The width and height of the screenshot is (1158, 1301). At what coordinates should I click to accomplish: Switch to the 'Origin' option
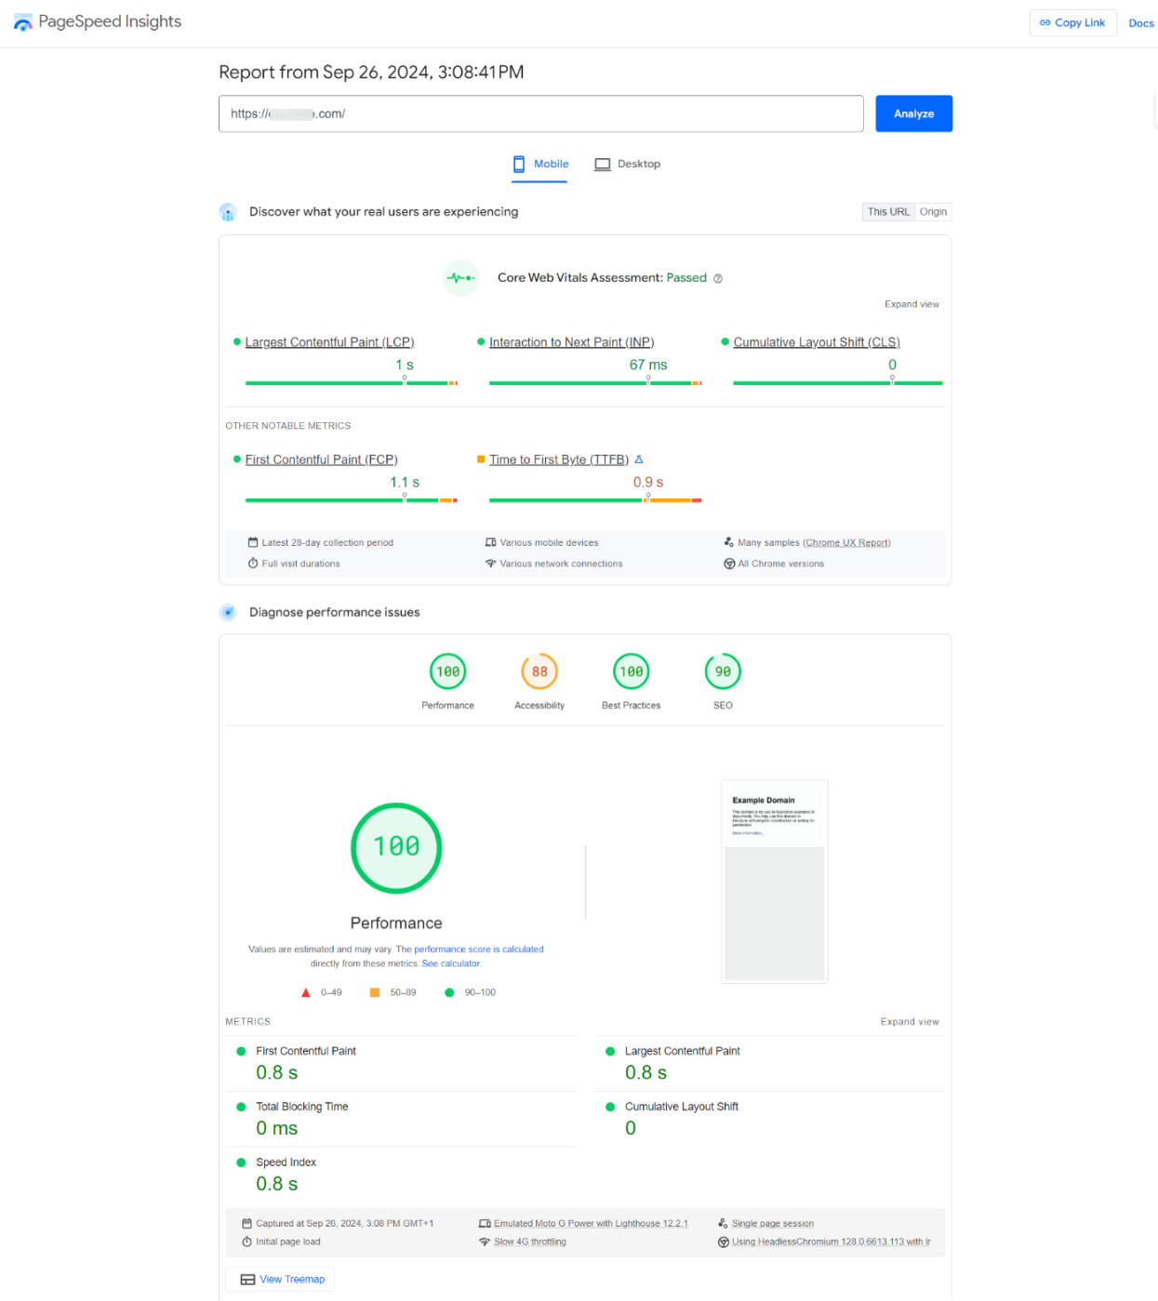click(x=933, y=211)
